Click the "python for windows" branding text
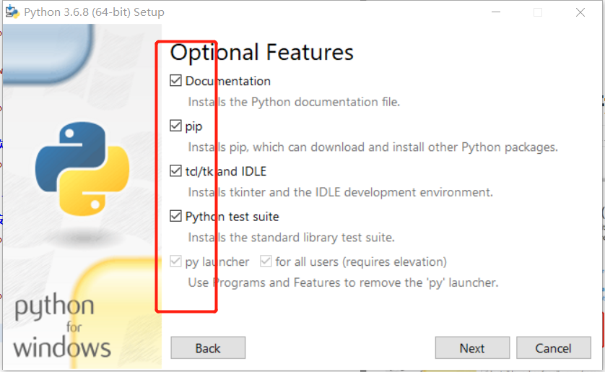Image resolution: width=605 pixels, height=372 pixels. coord(61,326)
